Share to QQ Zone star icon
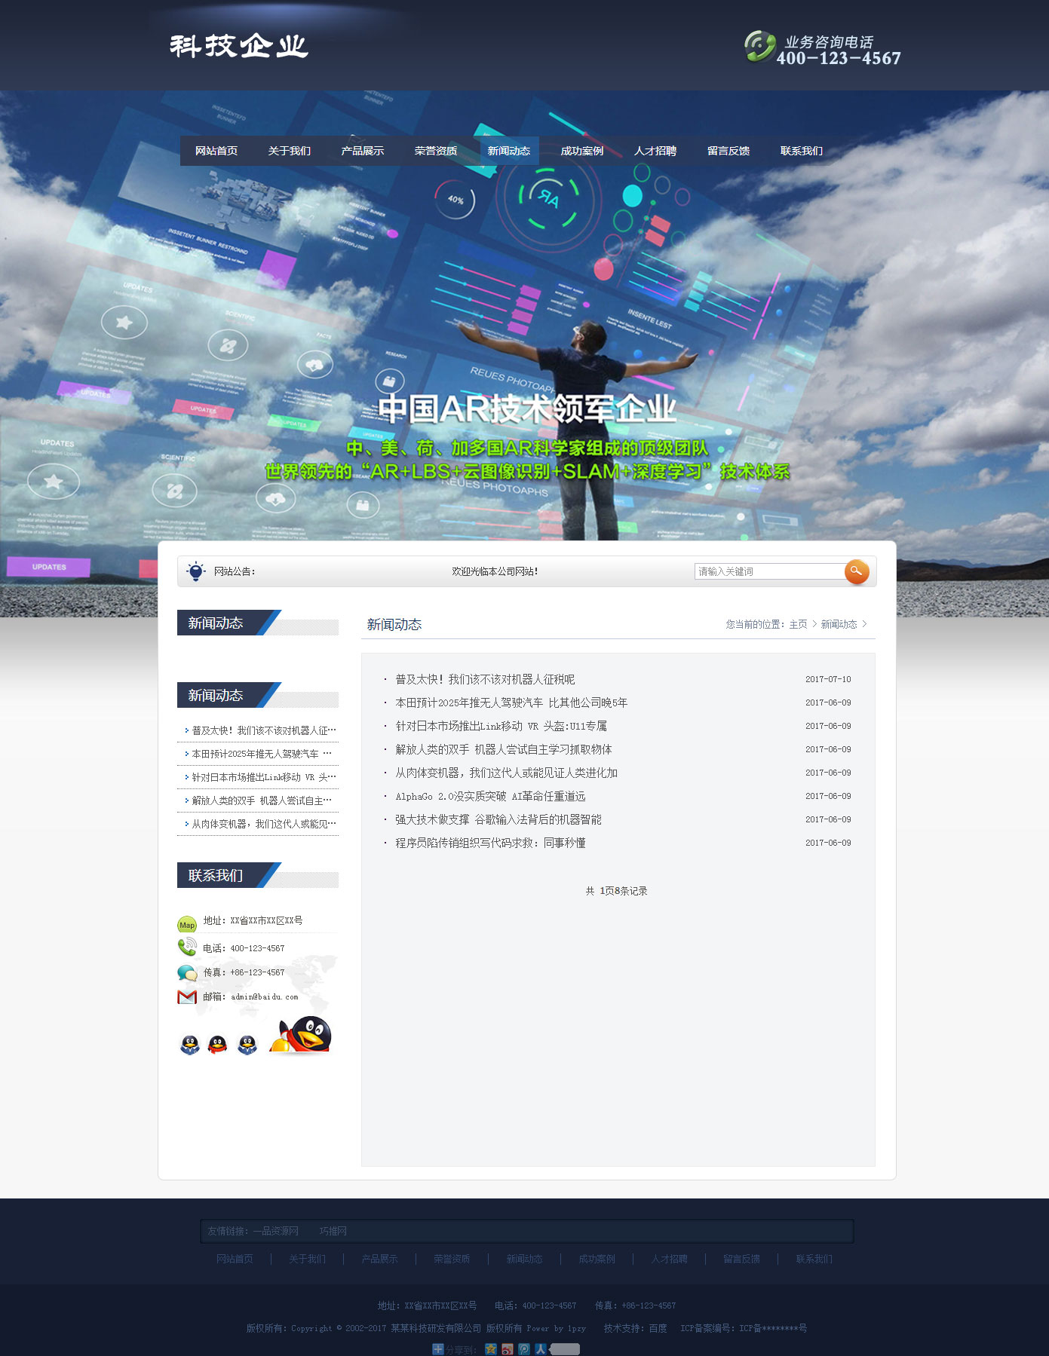Screen dimensions: 1049x1356 tap(491, 1349)
